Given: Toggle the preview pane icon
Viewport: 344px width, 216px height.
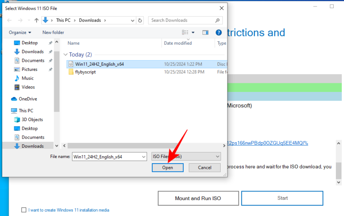Looking at the screenshot, I should pyautogui.click(x=206, y=32).
